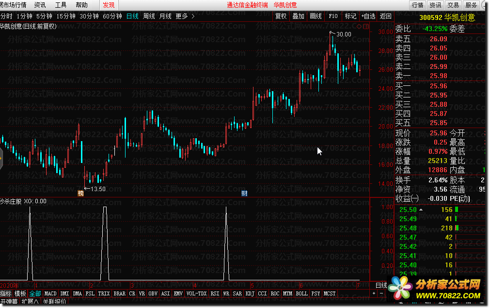
Task: Select the DMI indicator
Action: click(x=64, y=293)
